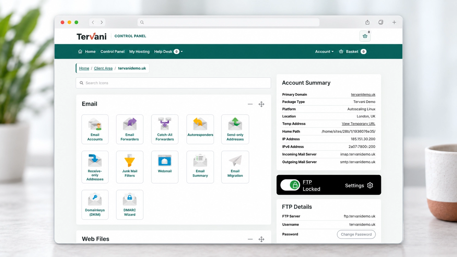This screenshot has width=457, height=257.
Task: Toggle the FTP Locked switch
Action: [290, 185]
